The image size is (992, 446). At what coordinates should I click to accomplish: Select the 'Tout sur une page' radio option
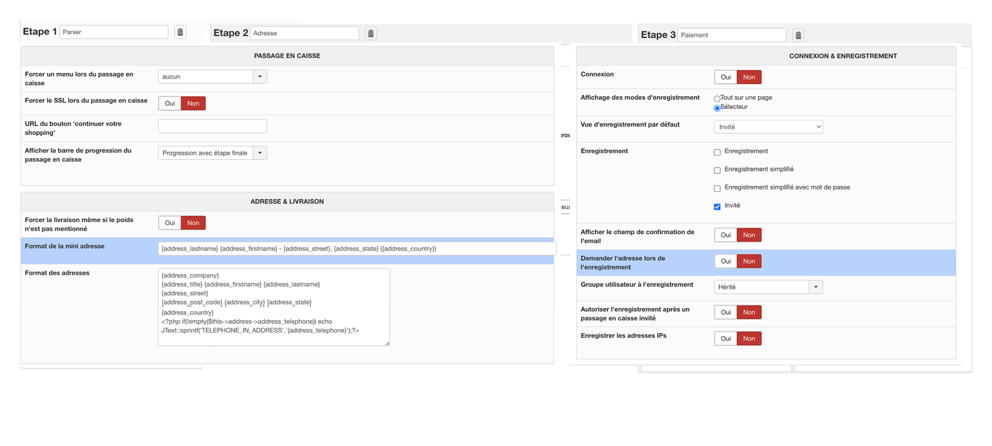[717, 99]
